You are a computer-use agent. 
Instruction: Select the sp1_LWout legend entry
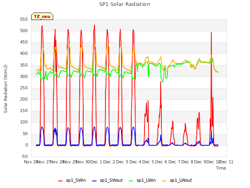pos(177,180)
